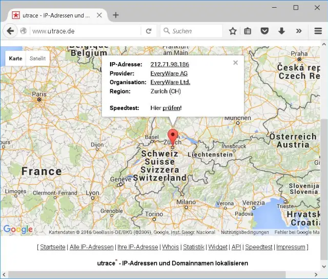Click in the Suchen search field

[196, 31]
